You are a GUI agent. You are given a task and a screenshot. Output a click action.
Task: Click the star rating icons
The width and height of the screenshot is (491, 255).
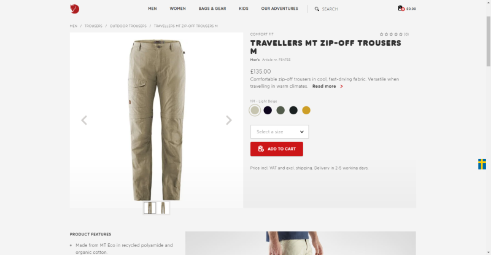click(391, 34)
